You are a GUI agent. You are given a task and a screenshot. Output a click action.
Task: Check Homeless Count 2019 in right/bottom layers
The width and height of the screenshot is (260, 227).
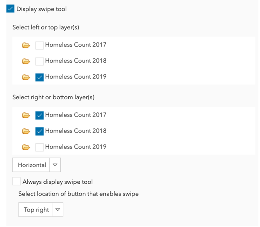coord(40,147)
